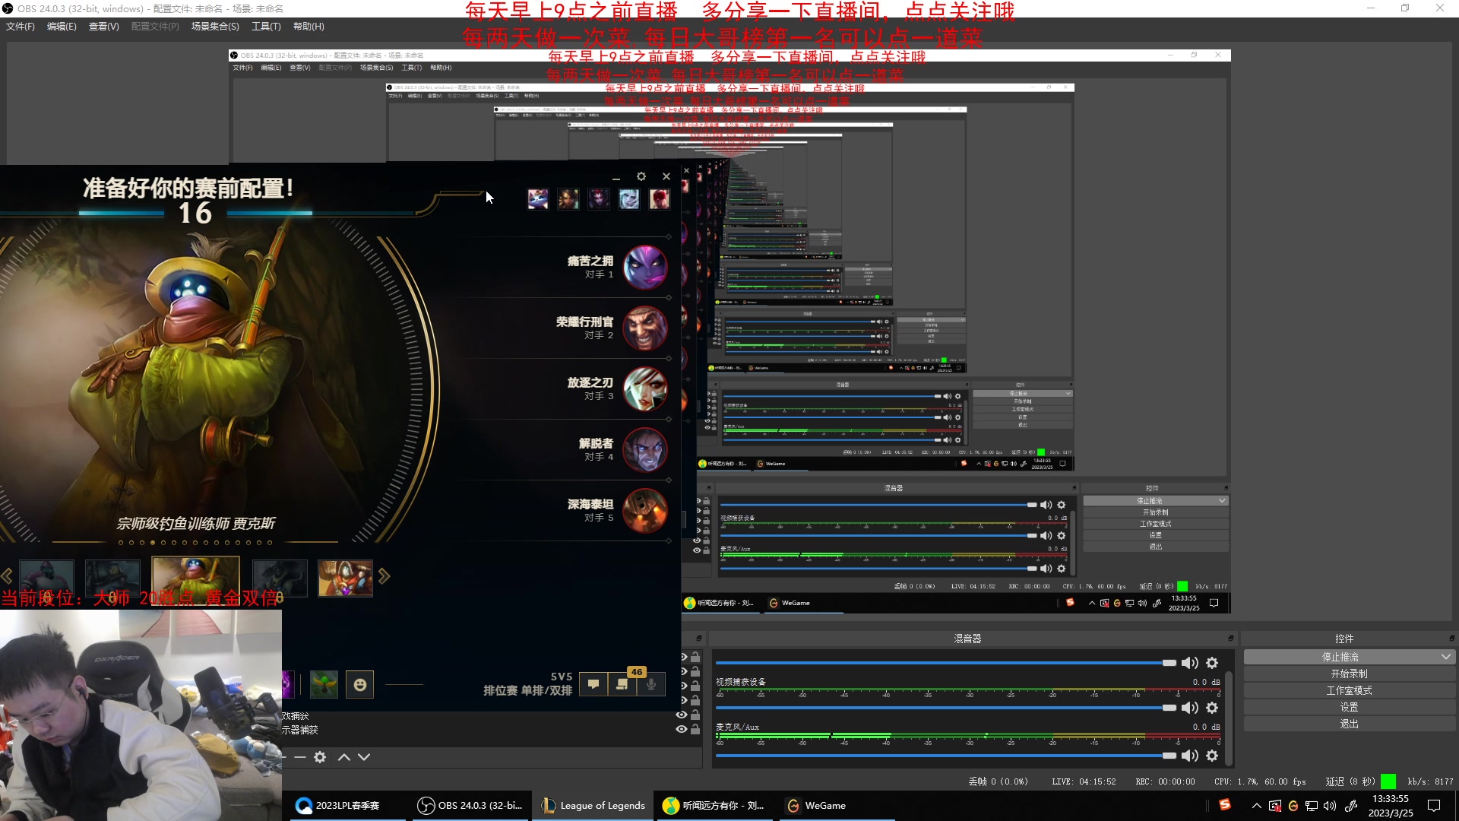
Task: Switch to 听闻远方有你 music player taskbar item
Action: coord(713,806)
